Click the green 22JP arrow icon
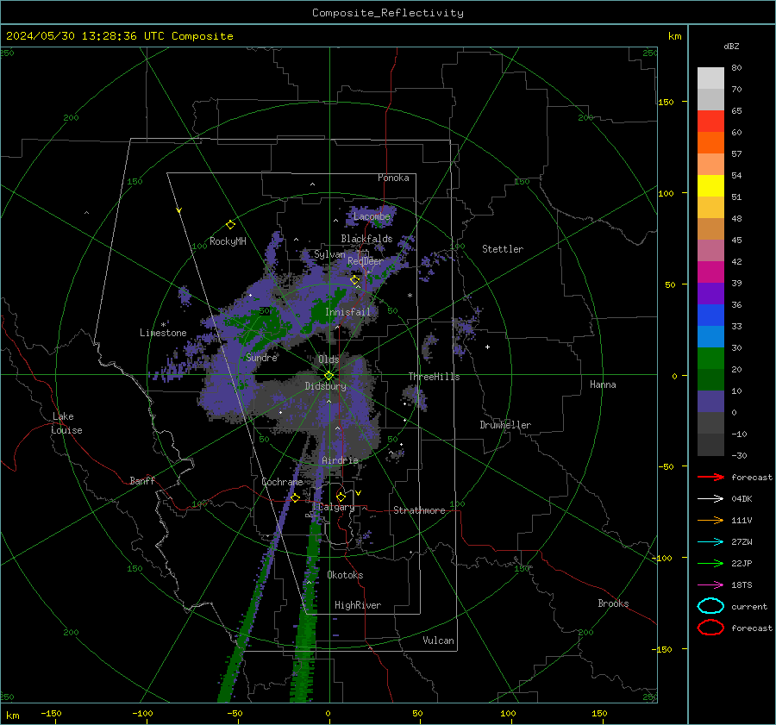The image size is (776, 725). point(710,563)
